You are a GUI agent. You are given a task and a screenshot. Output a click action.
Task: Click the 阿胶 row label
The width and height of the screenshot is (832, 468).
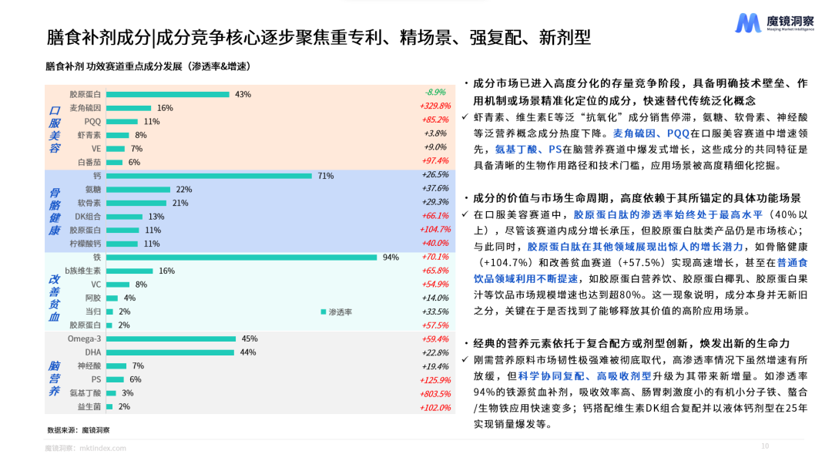point(93,298)
